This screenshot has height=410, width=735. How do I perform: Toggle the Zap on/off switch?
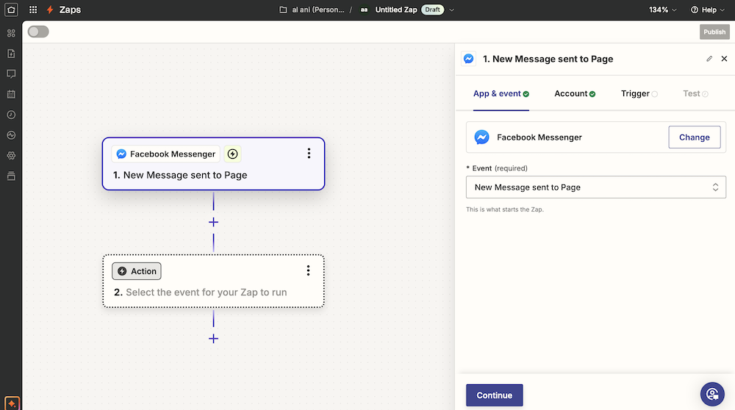click(x=38, y=32)
